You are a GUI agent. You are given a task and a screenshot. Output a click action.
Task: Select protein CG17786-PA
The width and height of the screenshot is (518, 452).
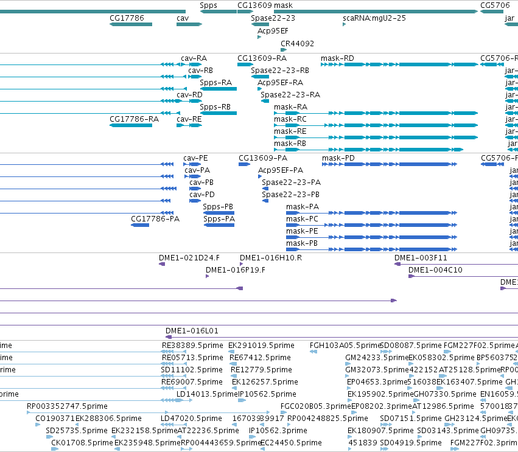(155, 219)
